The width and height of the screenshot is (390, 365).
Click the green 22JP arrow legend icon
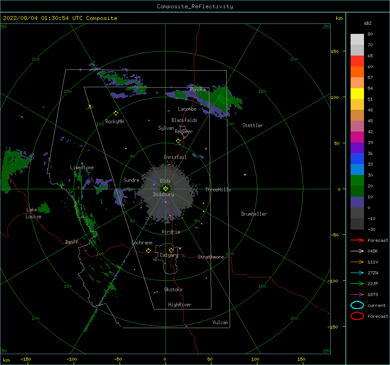[x=357, y=283]
